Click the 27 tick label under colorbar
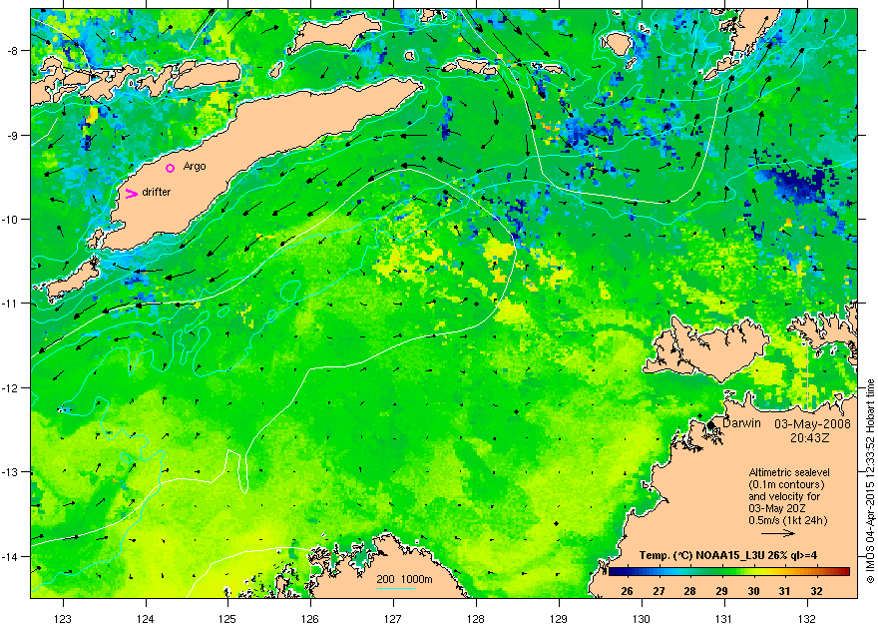This screenshot has width=878, height=629. coord(658,591)
